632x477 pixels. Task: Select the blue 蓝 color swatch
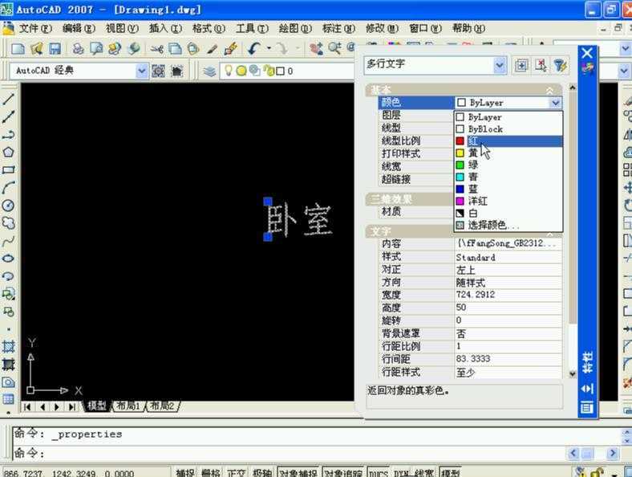(x=460, y=189)
